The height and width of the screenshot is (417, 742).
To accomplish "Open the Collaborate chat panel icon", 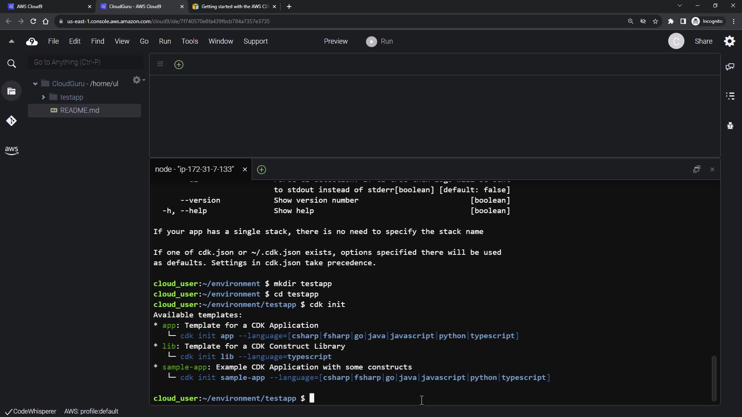I will [730, 67].
